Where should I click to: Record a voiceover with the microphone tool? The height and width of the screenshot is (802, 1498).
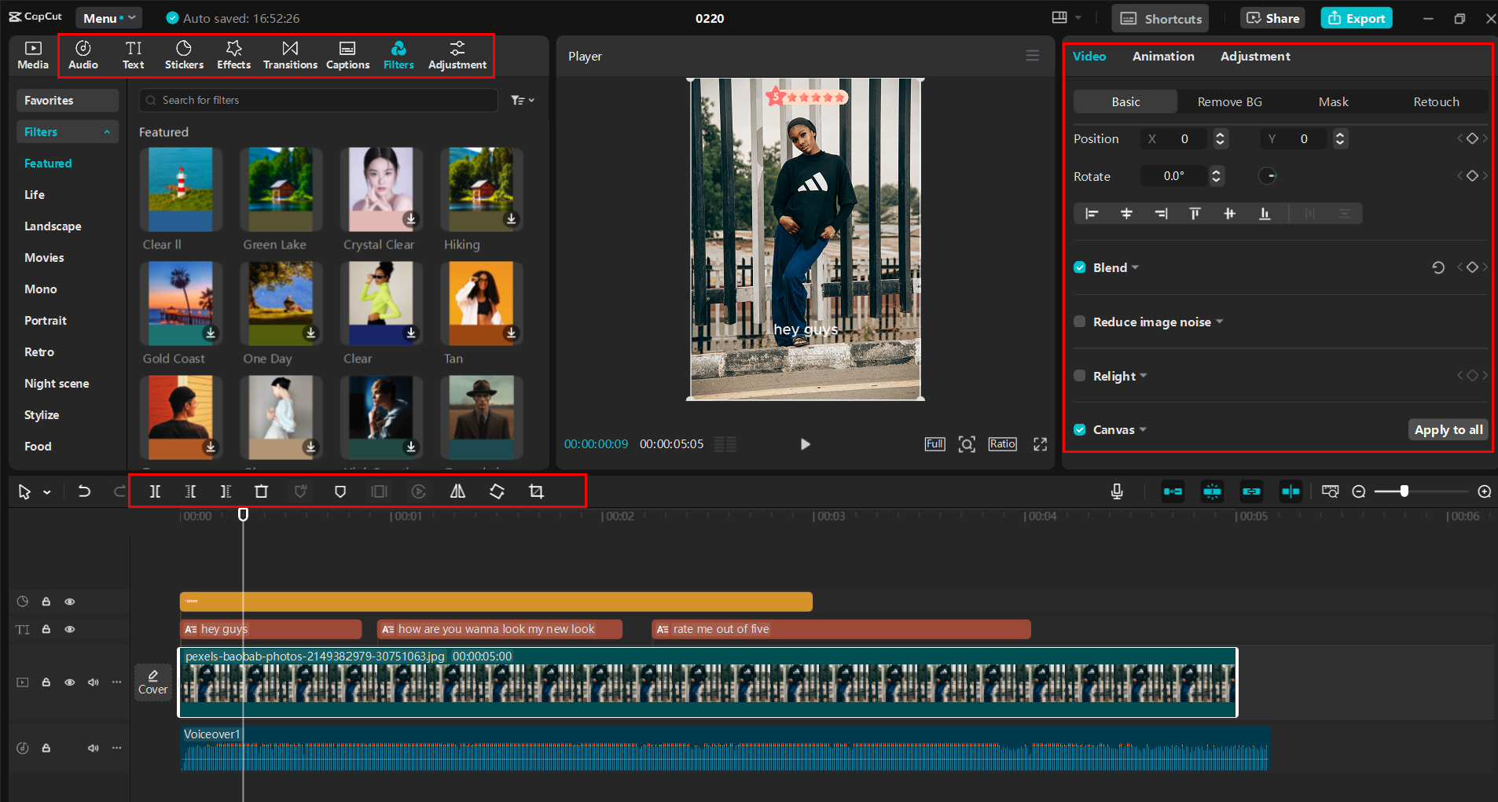click(x=1118, y=491)
